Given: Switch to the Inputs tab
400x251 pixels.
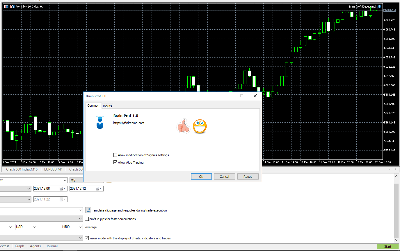Looking at the screenshot, I should coord(107,106).
